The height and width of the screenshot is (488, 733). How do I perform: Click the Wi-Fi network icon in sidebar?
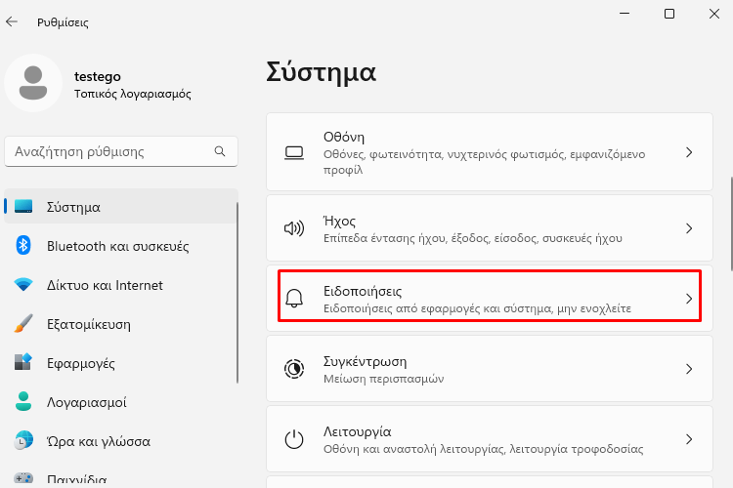pos(23,284)
